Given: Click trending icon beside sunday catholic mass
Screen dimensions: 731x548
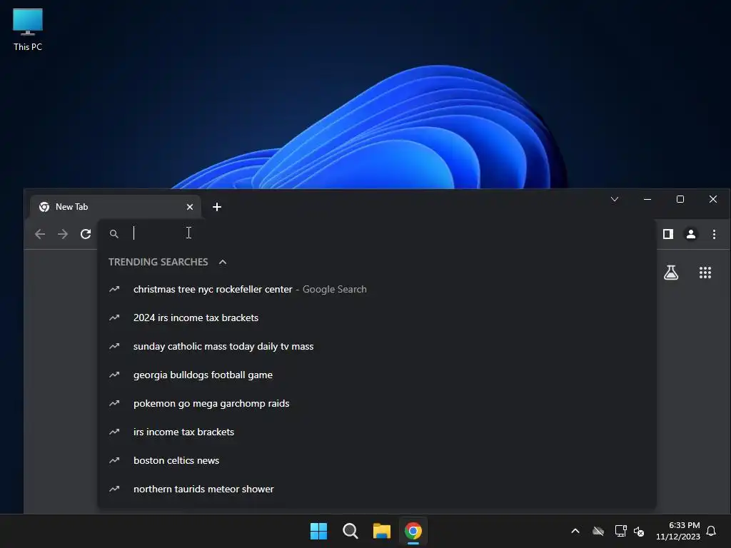Looking at the screenshot, I should (114, 346).
